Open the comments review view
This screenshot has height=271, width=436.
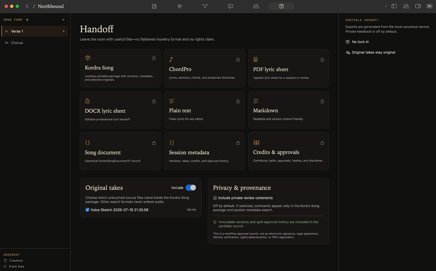231,6
